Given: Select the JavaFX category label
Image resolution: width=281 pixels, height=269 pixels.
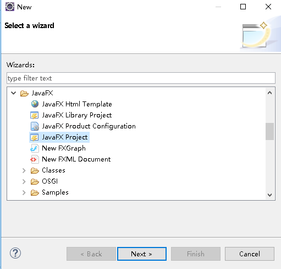Looking at the screenshot, I should [42, 93].
